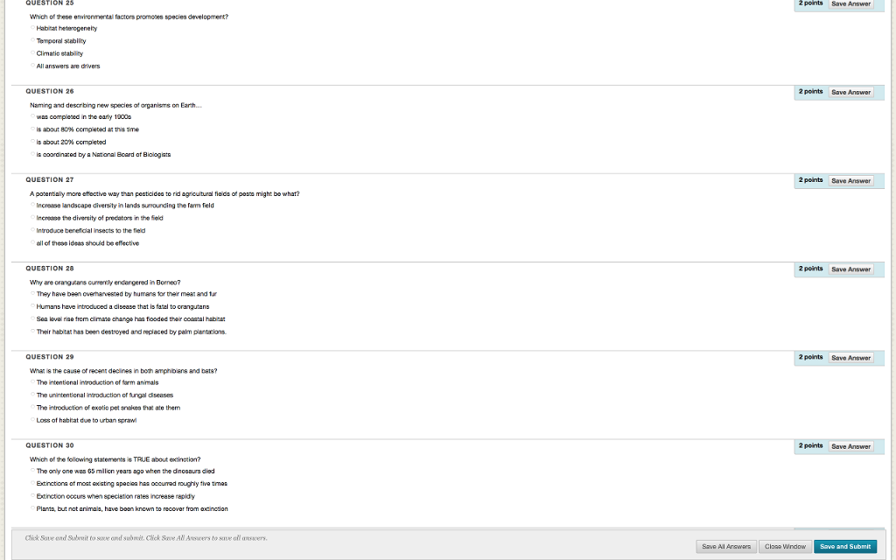
Task: Select 'is about 20% completed' answer
Action: [32, 141]
